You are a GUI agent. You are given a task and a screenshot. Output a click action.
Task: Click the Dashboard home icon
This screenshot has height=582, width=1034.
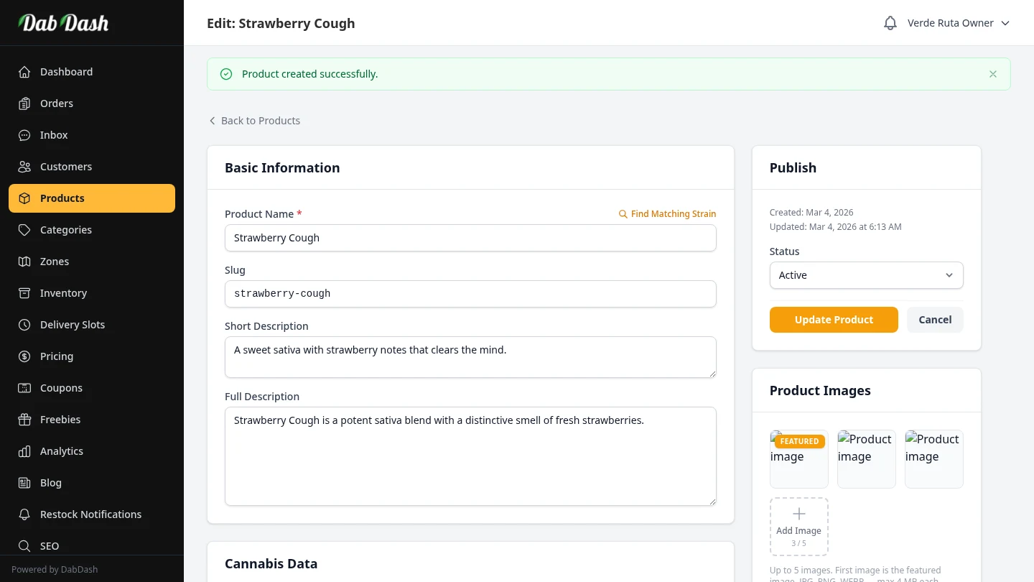24,72
